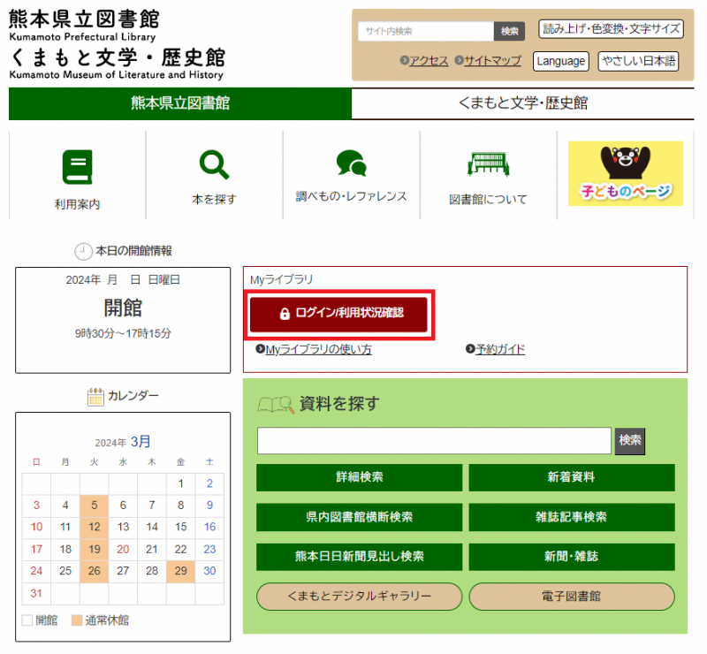Open 詳細検索
Image resolution: width=707 pixels, height=654 pixels.
click(360, 477)
